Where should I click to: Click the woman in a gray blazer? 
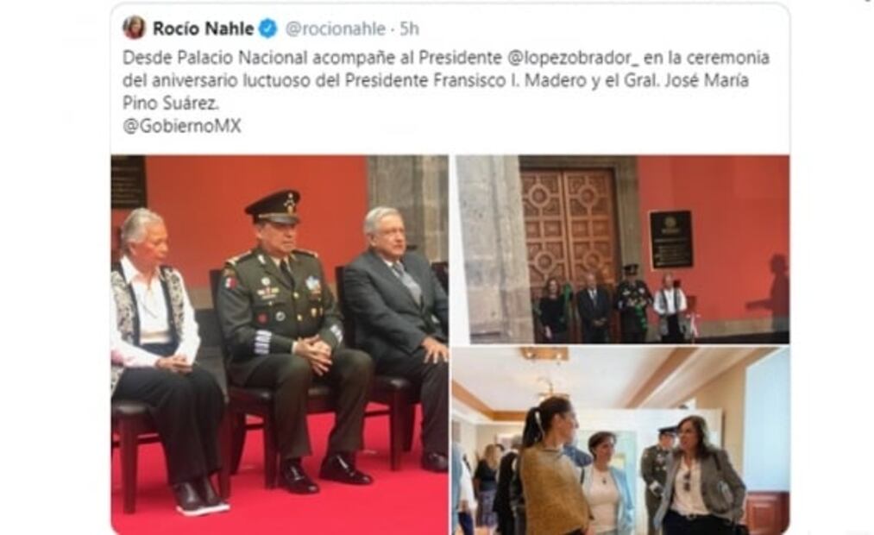point(700,476)
